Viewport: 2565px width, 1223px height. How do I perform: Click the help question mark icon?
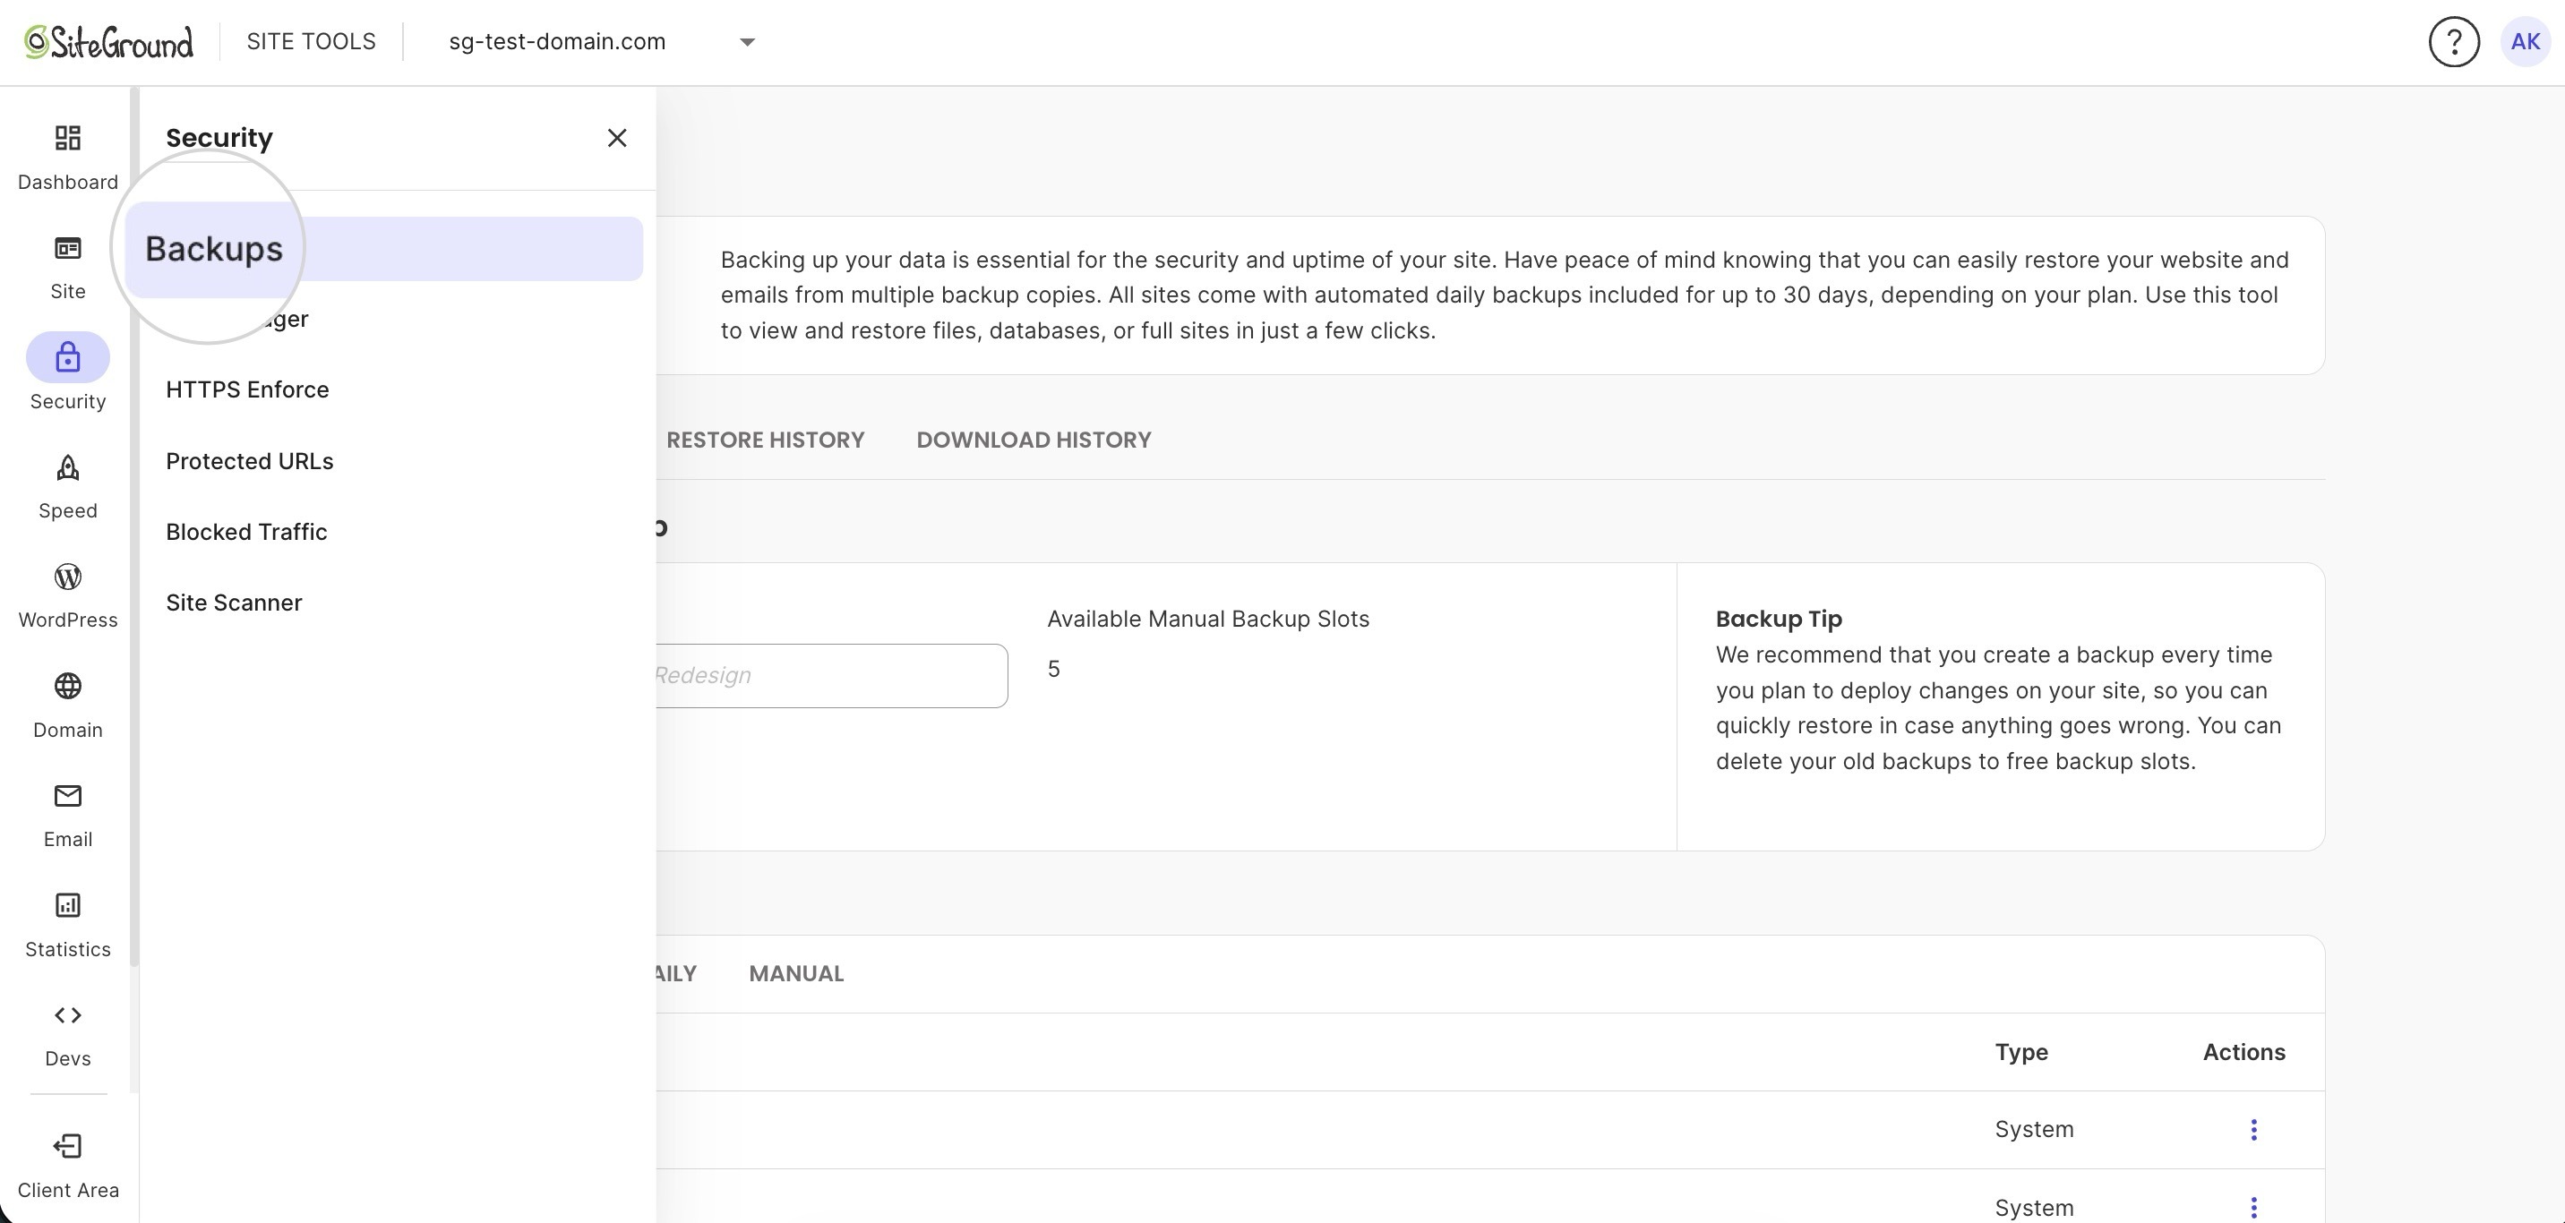tap(2453, 42)
